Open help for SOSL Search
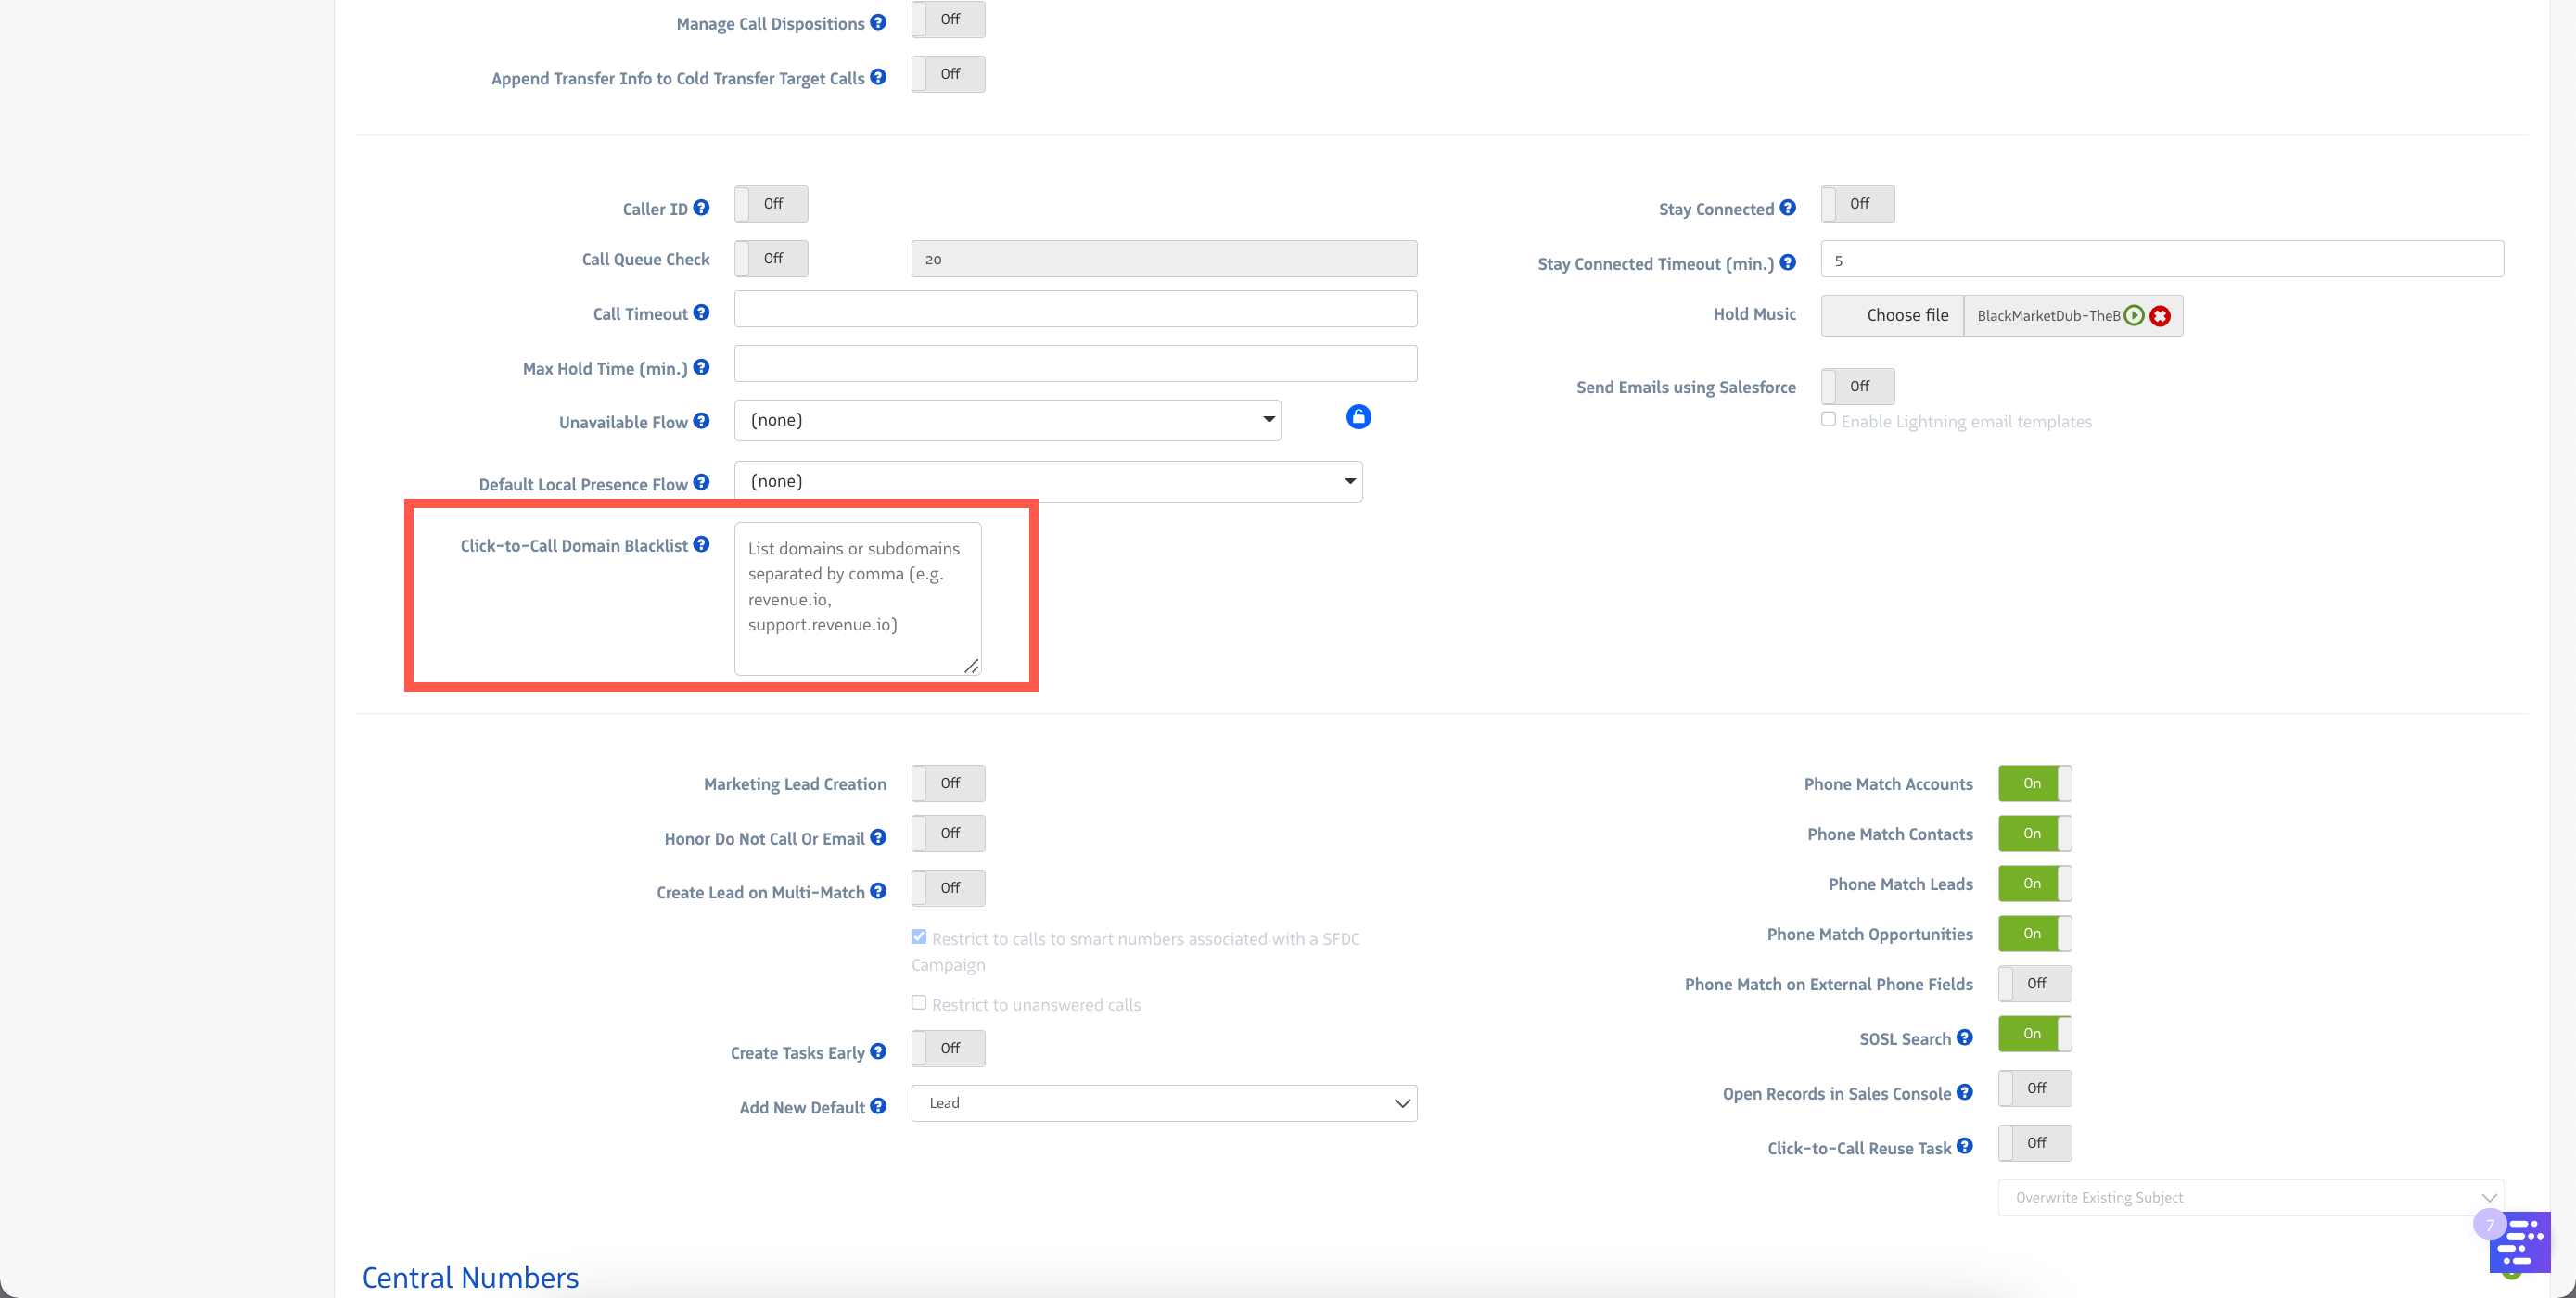Viewport: 2576px width, 1298px height. point(1964,1037)
